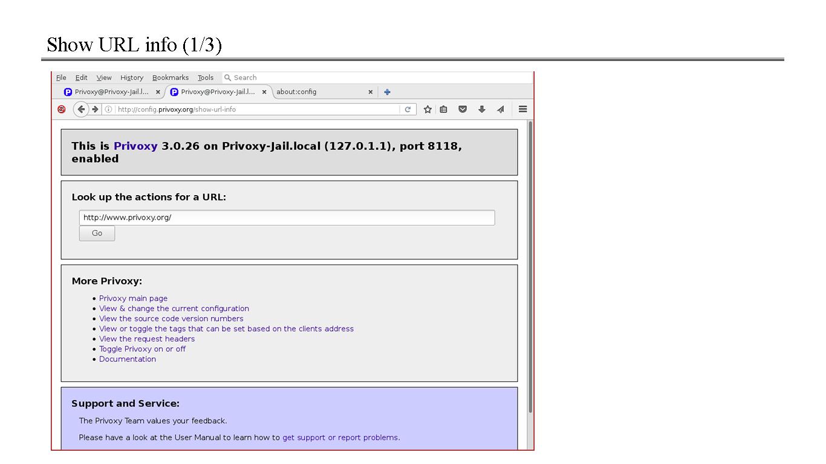Open the Documentation link
Viewport: 826px width, 464px height.
pyautogui.click(x=128, y=359)
